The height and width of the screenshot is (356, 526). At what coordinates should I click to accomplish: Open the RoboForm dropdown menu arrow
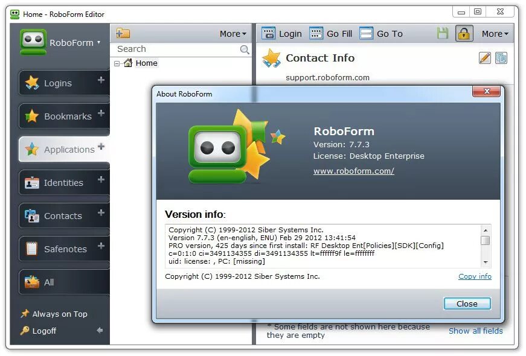98,43
